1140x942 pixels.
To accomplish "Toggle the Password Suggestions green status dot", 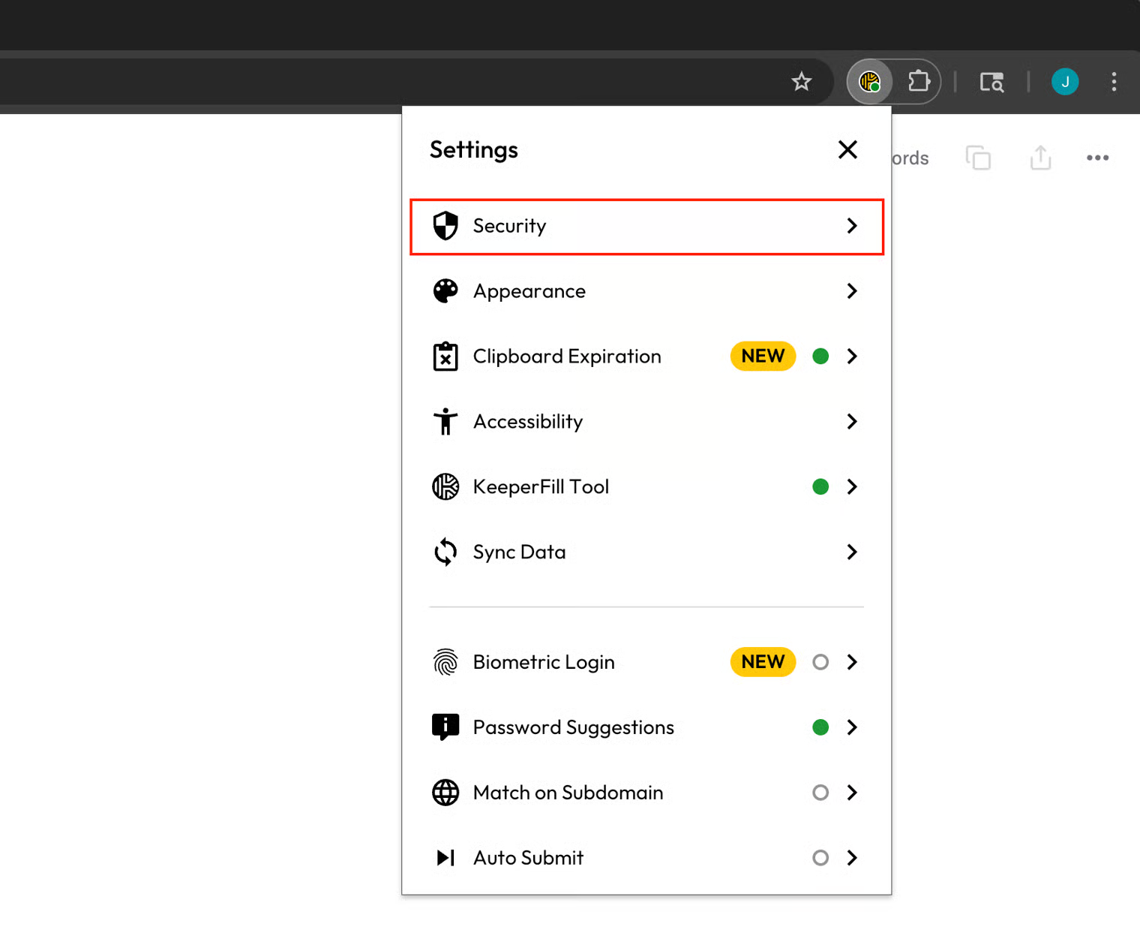I will pyautogui.click(x=820, y=727).
